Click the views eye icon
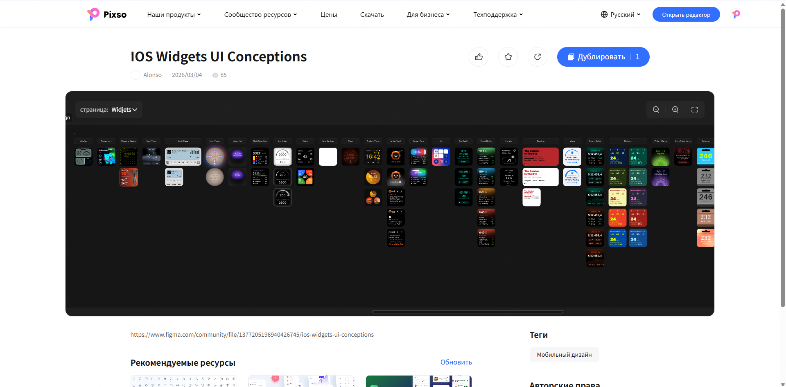Image resolution: width=786 pixels, height=387 pixels. pyautogui.click(x=215, y=75)
